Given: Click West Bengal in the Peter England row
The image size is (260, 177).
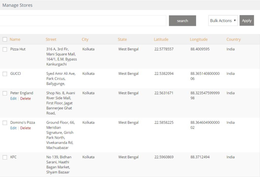Looking at the screenshot, I should [128, 93].
